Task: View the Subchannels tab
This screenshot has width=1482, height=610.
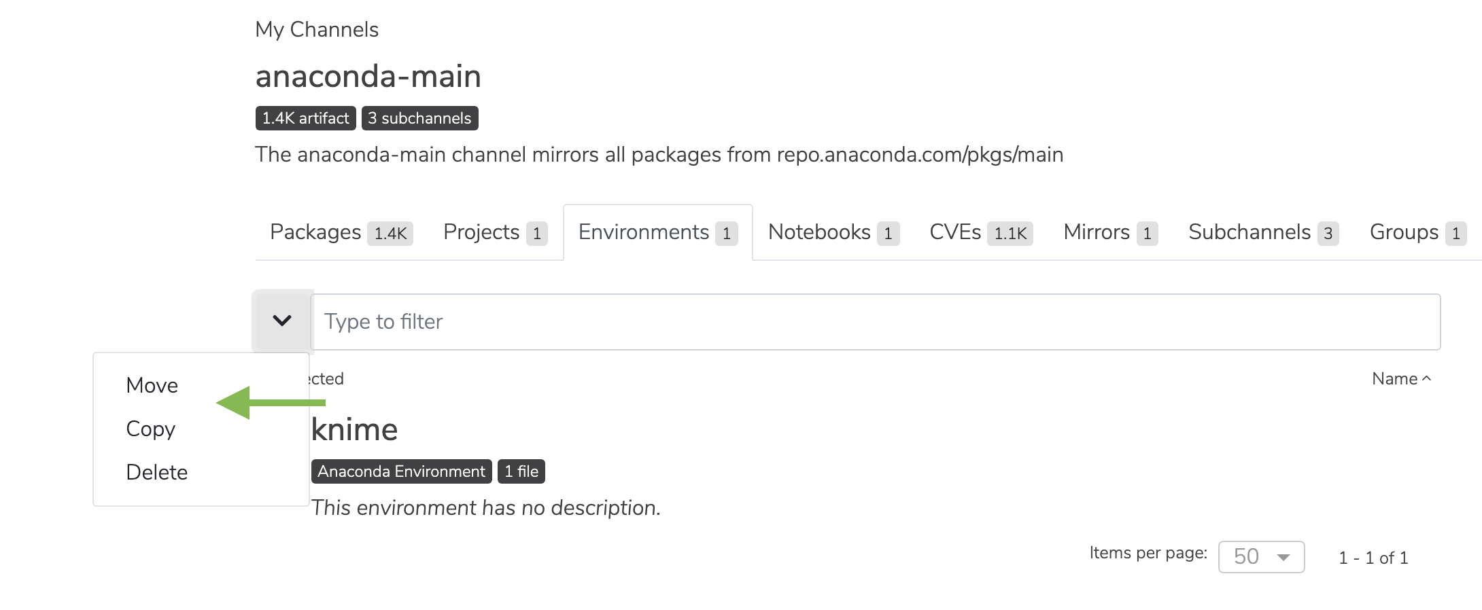Action: click(1264, 232)
